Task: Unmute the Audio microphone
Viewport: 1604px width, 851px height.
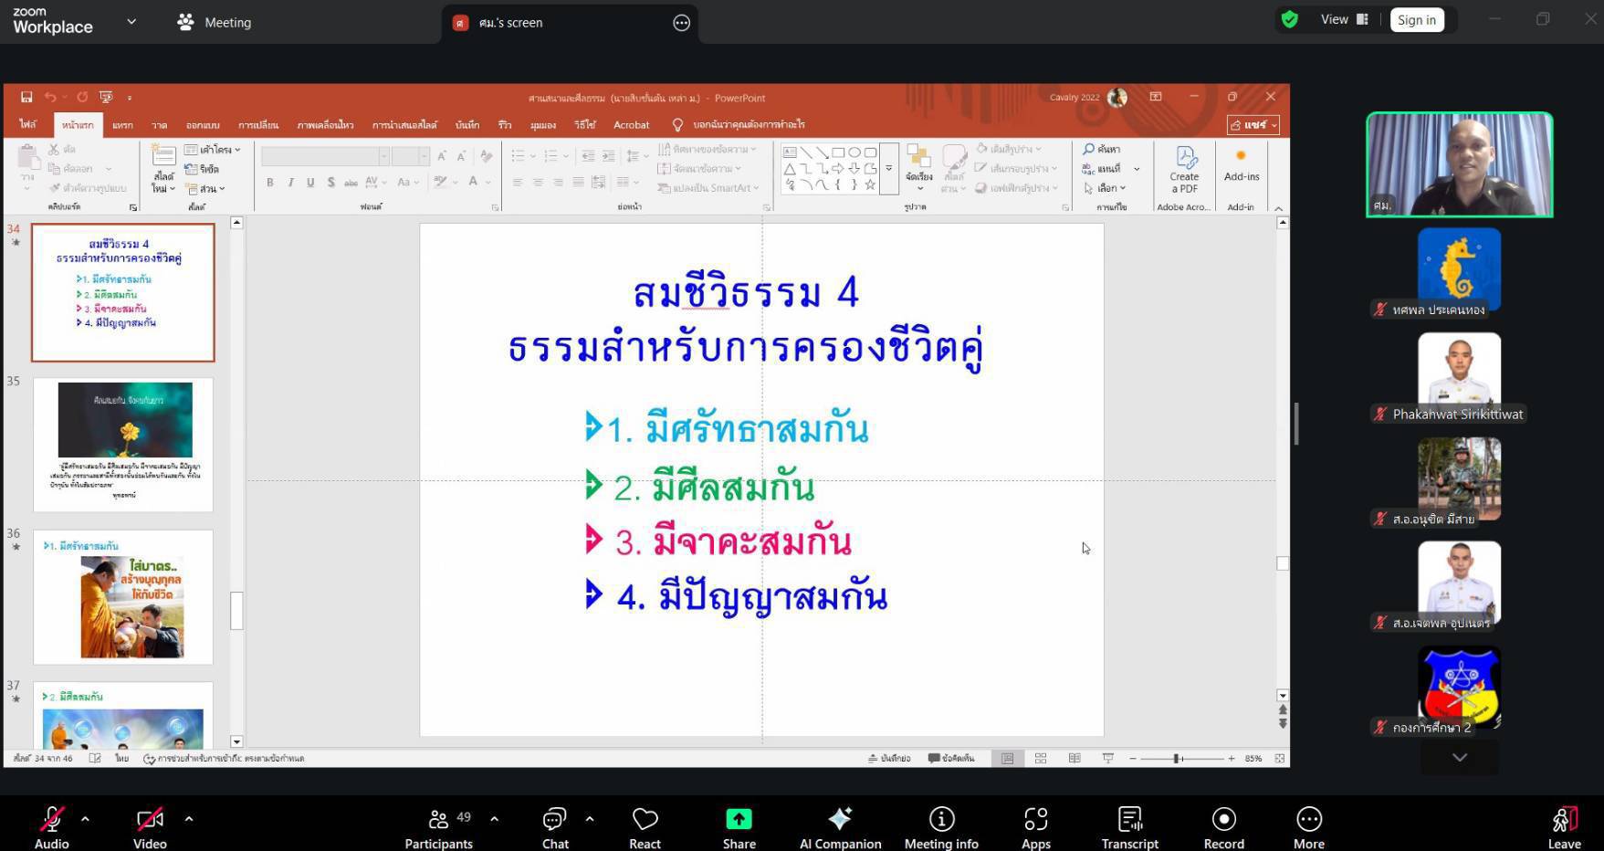Action: point(52,826)
